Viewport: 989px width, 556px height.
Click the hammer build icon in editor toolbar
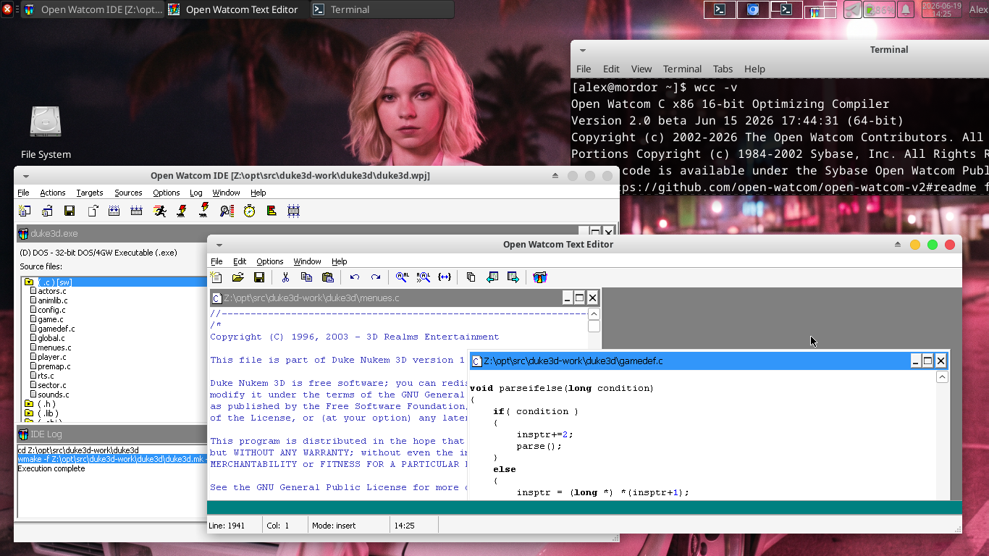539,277
